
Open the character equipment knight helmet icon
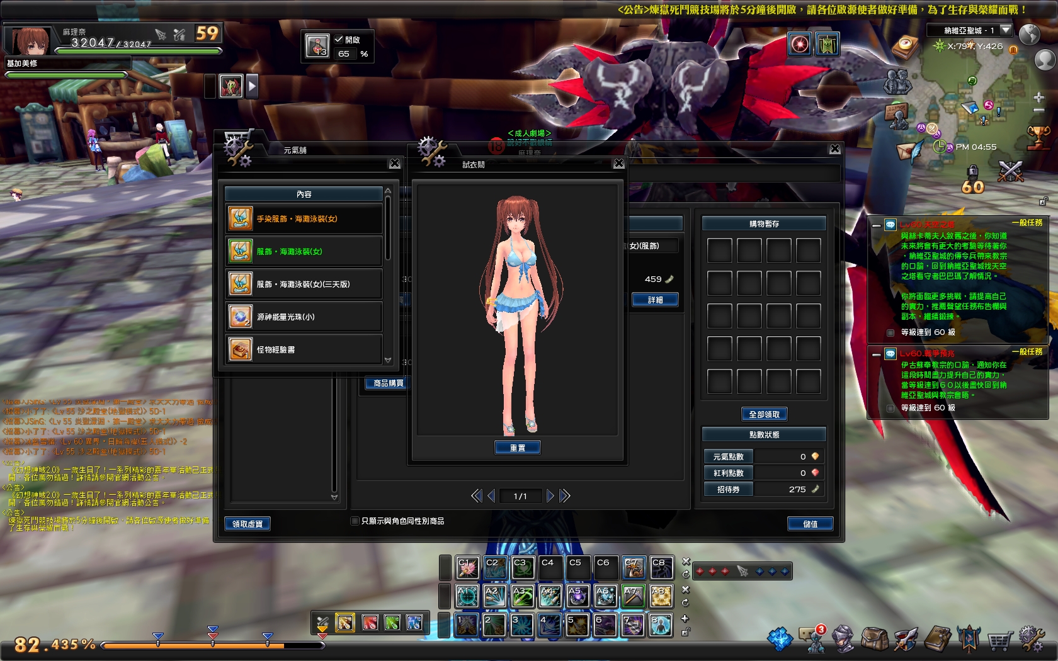(x=844, y=637)
